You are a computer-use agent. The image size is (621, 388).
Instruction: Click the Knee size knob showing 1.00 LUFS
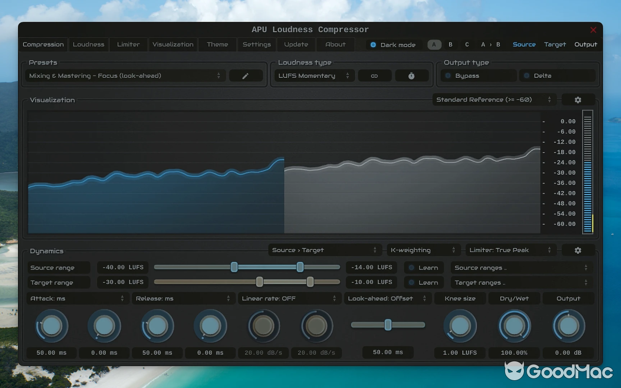tap(459, 325)
